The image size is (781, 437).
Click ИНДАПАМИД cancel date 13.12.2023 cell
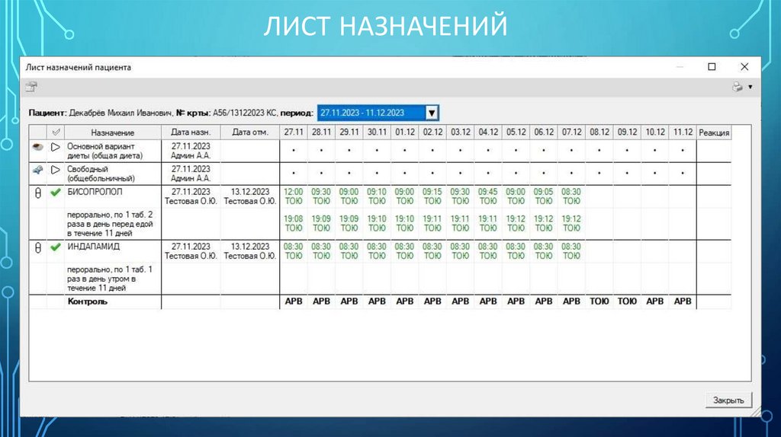(x=250, y=251)
